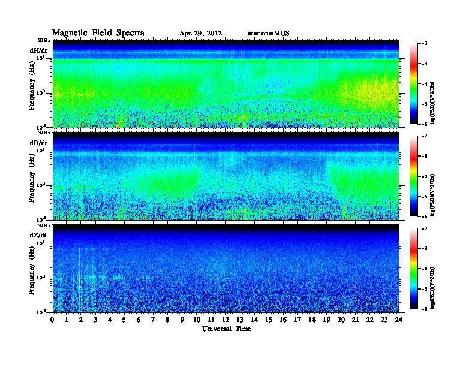Click hour "2" on the Universal Time axis
Screen dimensions: 475x367
[81, 320]
